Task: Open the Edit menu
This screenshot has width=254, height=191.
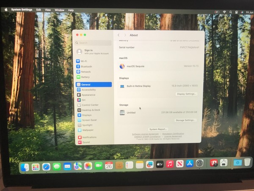Action: point(39,10)
